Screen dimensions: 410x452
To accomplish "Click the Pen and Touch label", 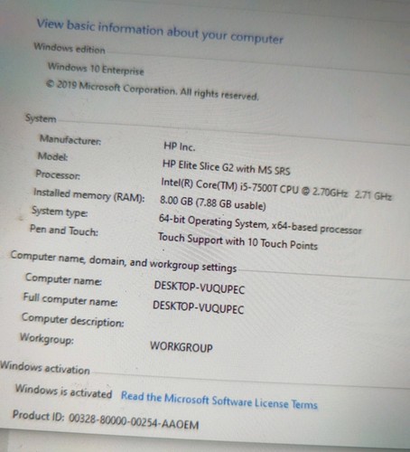I will pos(64,231).
